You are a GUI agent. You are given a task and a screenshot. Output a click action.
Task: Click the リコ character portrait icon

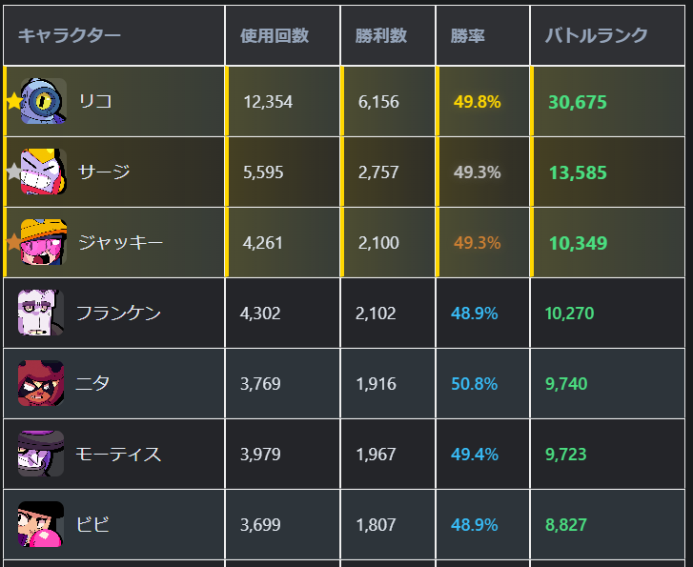43,101
